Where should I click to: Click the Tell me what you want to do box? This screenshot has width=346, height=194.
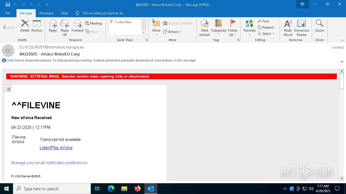coord(103,13)
